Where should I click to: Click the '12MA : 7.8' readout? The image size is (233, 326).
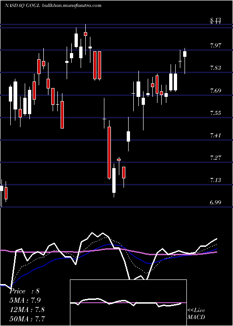coord(27,309)
